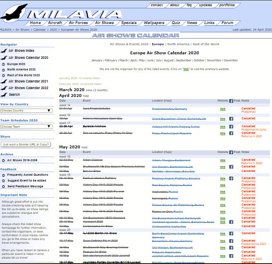Viewport: 272px width, 264px height.
Task: Go to the contact page
Action: click(x=157, y=5)
